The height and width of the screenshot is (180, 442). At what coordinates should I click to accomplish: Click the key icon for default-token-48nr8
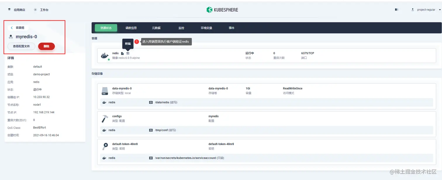105,146
